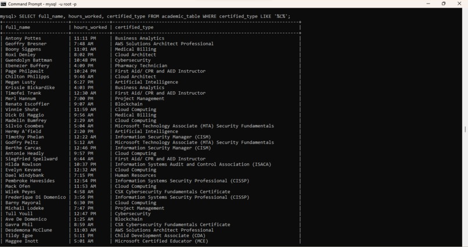Click Microsoft Certified Educator (MCE) entry
468x247 pixels.
point(161,241)
